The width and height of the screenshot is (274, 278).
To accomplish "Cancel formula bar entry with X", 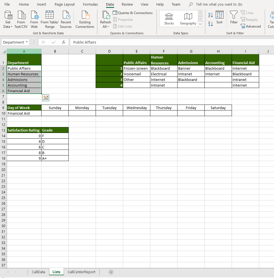I will (43, 42).
